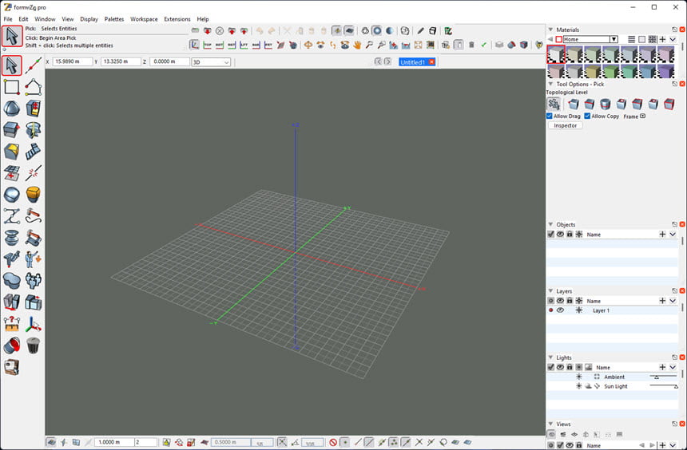The height and width of the screenshot is (450, 687).
Task: Choose the polygon drawing tool
Action: 34,87
